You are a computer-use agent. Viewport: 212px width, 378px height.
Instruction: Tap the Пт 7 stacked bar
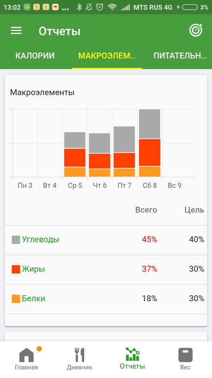pos(124,152)
